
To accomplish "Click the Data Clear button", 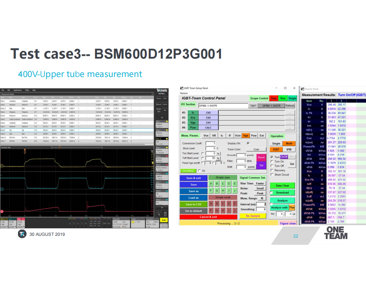I will pos(282,186).
